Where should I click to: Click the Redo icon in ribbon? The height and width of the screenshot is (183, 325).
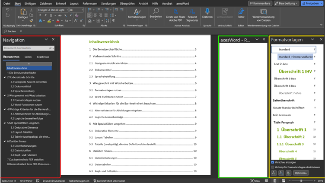8,15
